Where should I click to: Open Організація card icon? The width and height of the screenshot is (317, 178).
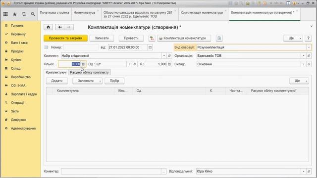click(x=309, y=56)
